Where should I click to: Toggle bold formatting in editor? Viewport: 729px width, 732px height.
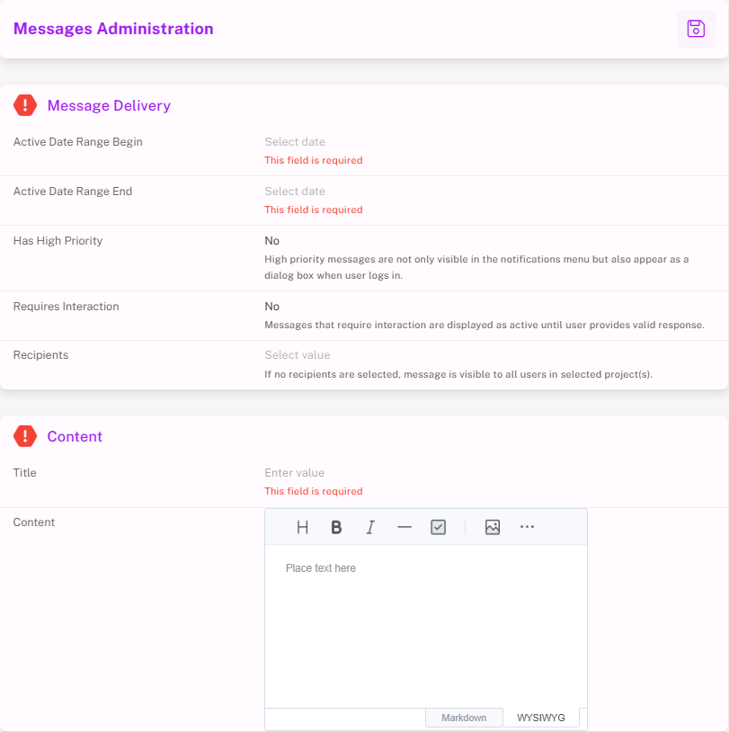coord(336,528)
